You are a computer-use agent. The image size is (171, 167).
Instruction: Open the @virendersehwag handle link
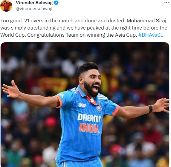[x=34, y=9]
